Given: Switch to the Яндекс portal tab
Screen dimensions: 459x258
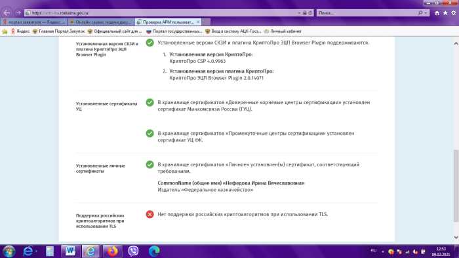Looking at the screenshot, I should pyautogui.click(x=33, y=22).
